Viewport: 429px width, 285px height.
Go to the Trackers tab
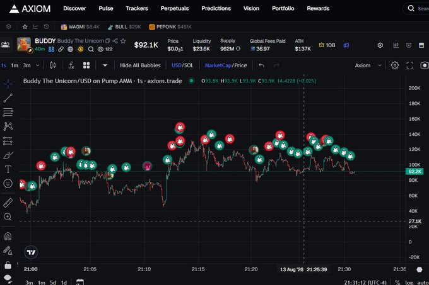click(137, 8)
